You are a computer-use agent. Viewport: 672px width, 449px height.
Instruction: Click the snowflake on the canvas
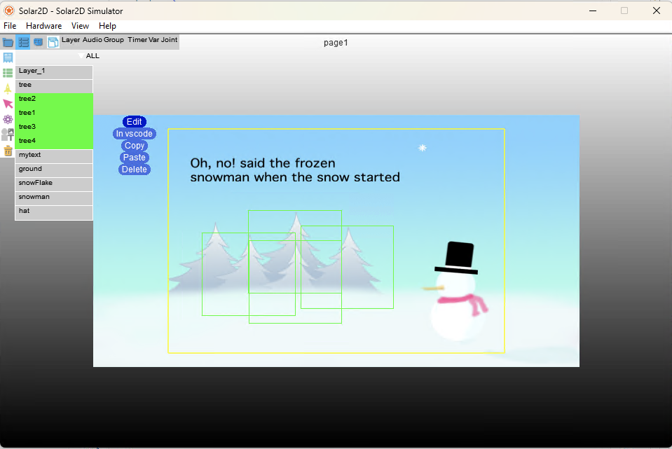(x=422, y=148)
